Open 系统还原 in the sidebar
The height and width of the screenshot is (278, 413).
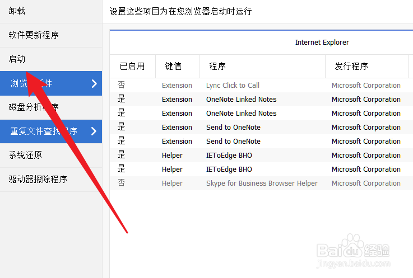click(51, 155)
